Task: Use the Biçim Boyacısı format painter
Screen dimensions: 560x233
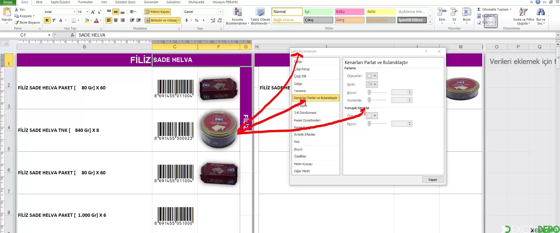Action: 27,22
